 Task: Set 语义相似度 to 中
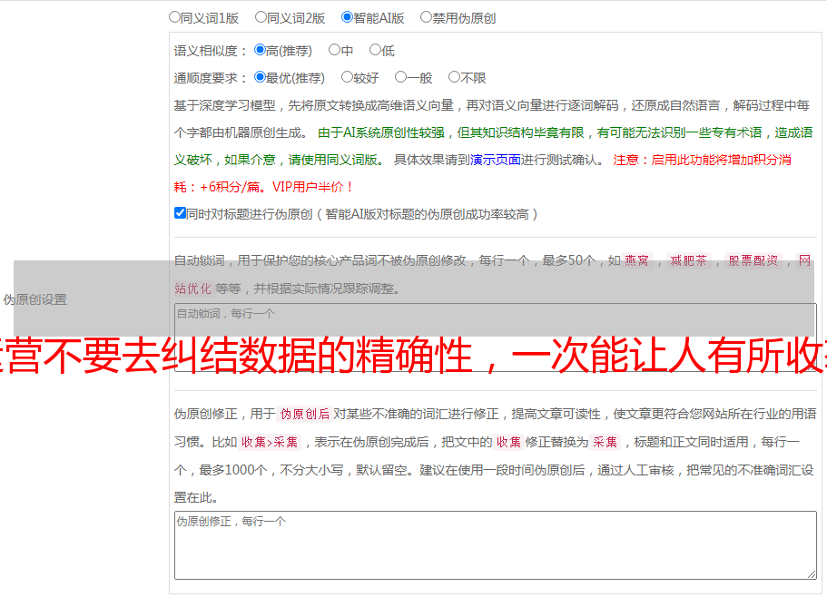334,50
